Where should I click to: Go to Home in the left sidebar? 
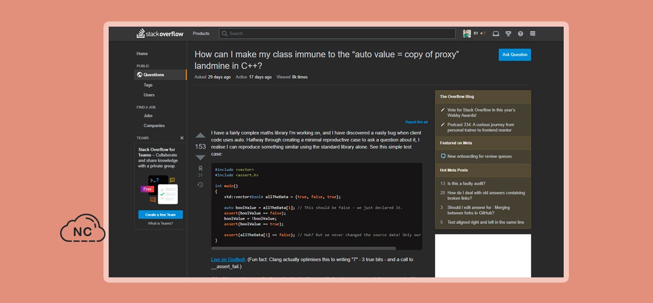(x=142, y=54)
